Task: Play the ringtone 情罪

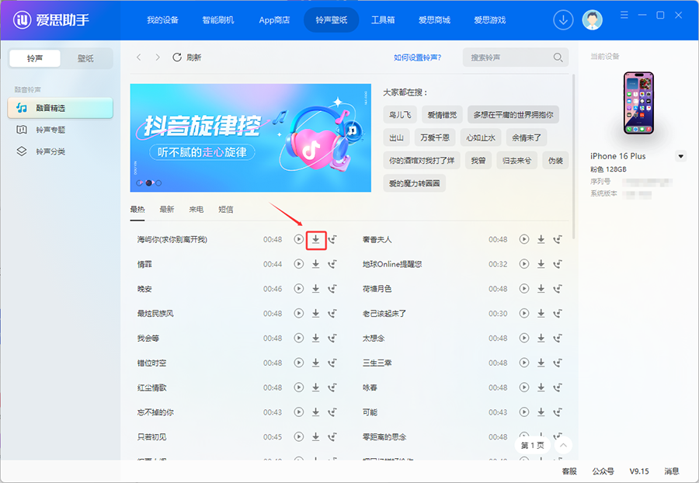Action: [299, 264]
